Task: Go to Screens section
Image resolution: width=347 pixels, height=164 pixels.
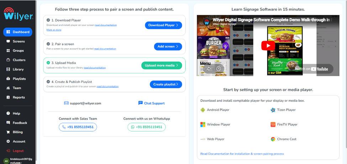Action: [19, 41]
